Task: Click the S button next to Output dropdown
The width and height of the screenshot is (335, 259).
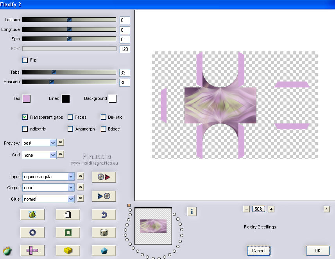Action: 81,187
